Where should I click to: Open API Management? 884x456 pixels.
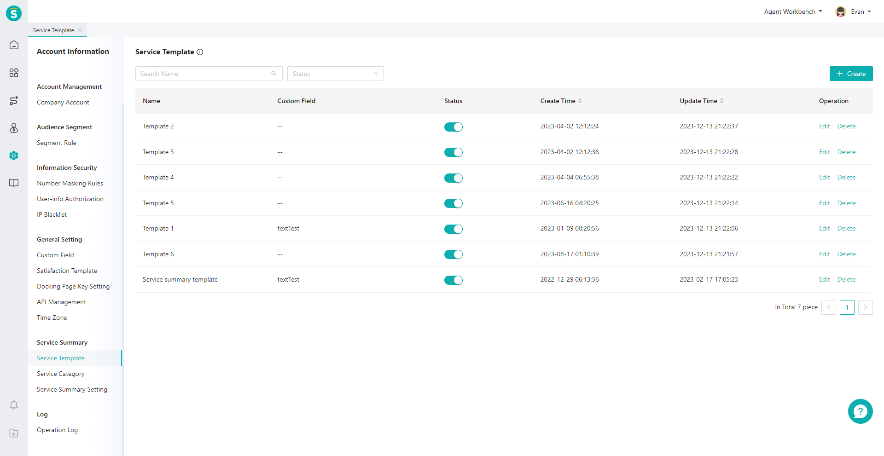(61, 302)
